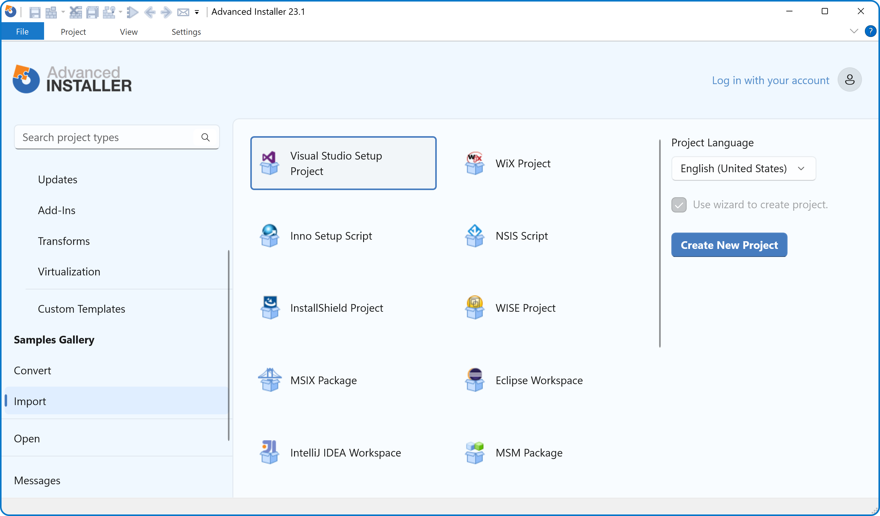Select the WiX Project icon

pos(475,163)
